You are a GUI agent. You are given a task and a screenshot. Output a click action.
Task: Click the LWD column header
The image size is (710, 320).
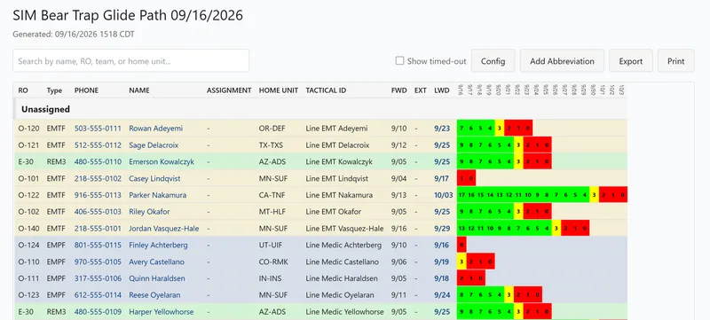click(442, 90)
